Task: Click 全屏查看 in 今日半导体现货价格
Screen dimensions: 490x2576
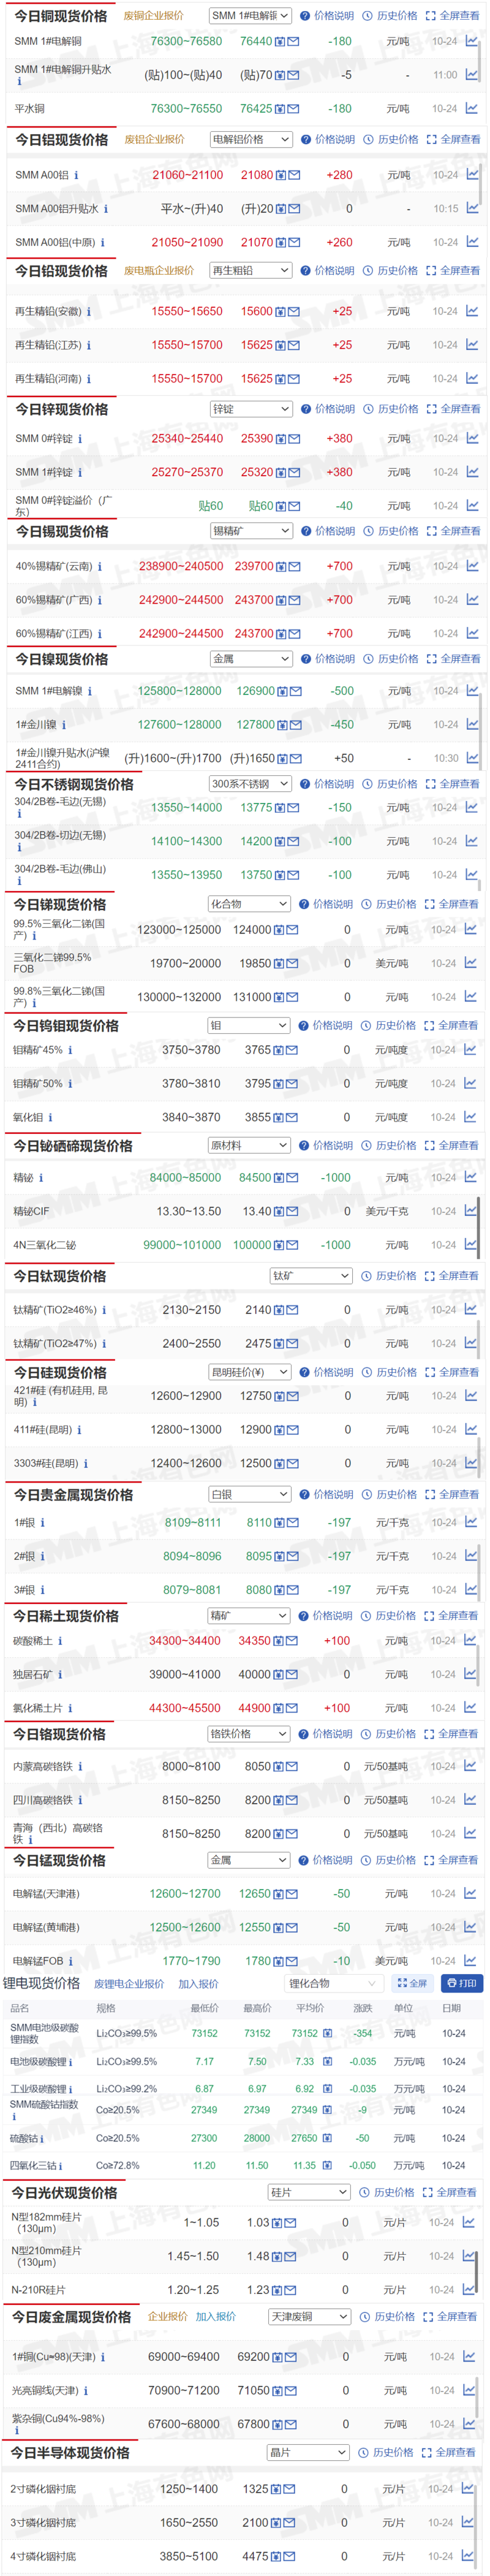Action: click(x=449, y=2452)
